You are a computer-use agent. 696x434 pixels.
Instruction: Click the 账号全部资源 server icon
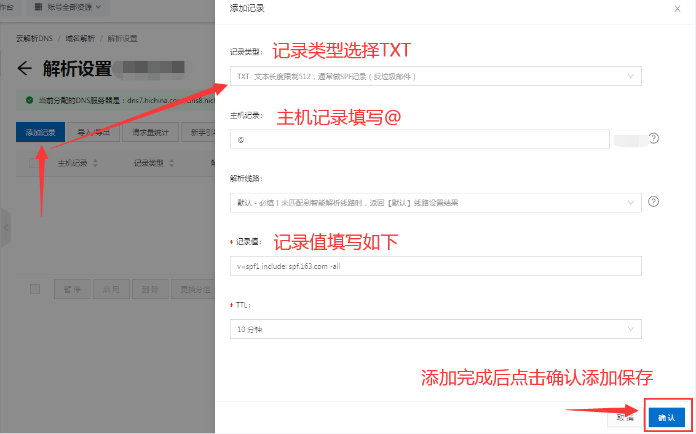38,8
